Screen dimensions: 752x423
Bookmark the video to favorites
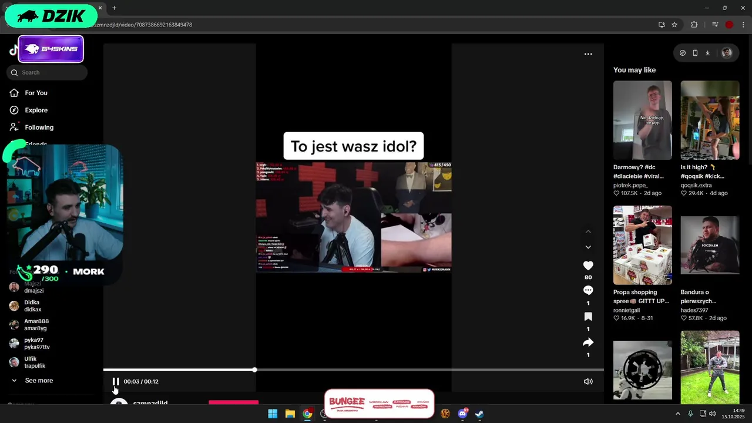click(588, 317)
